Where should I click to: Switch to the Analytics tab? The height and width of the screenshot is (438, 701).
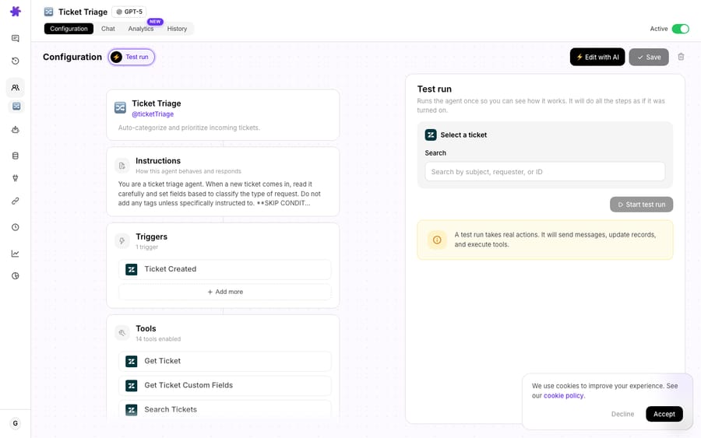[x=140, y=29]
